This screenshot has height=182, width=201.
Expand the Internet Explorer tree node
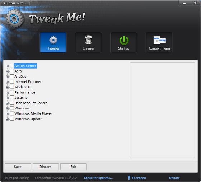coord(7,82)
